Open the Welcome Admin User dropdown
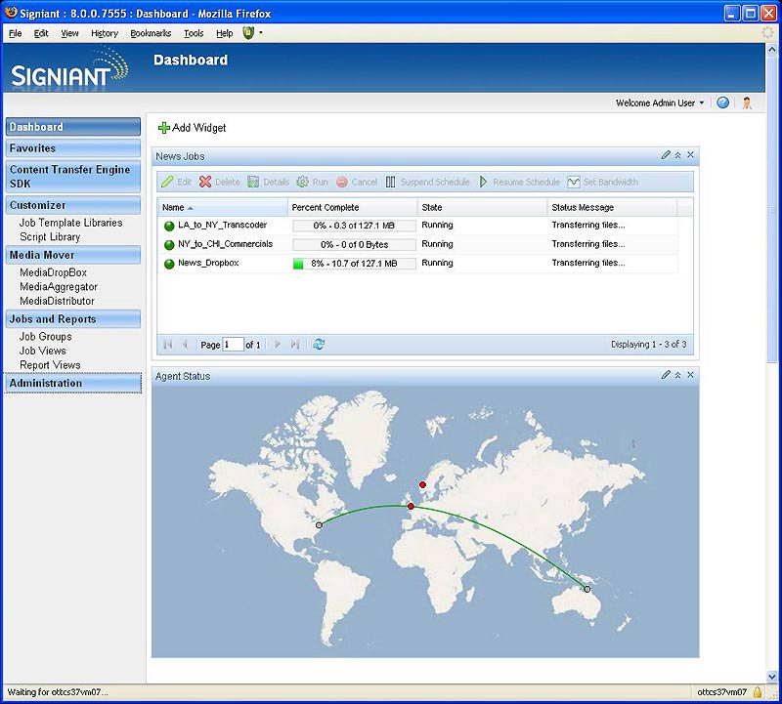This screenshot has height=704, width=782. click(660, 103)
